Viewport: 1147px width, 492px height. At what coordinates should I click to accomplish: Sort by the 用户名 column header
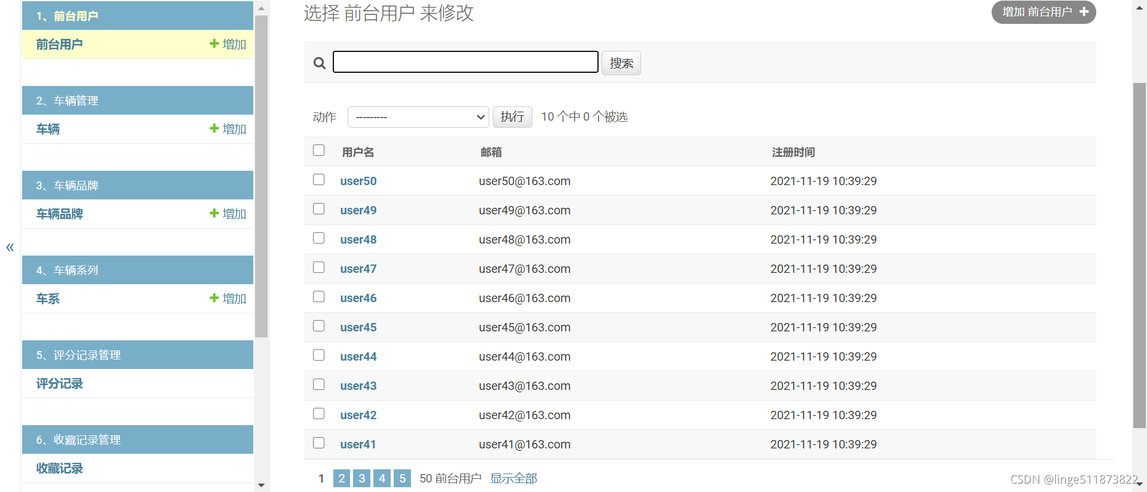point(358,152)
